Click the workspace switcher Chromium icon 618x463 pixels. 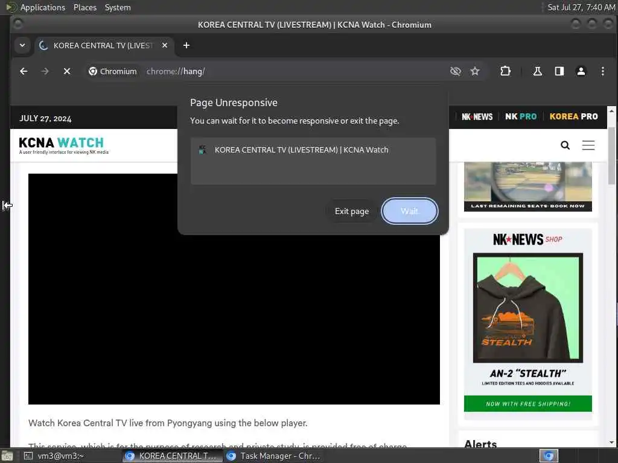click(x=549, y=456)
